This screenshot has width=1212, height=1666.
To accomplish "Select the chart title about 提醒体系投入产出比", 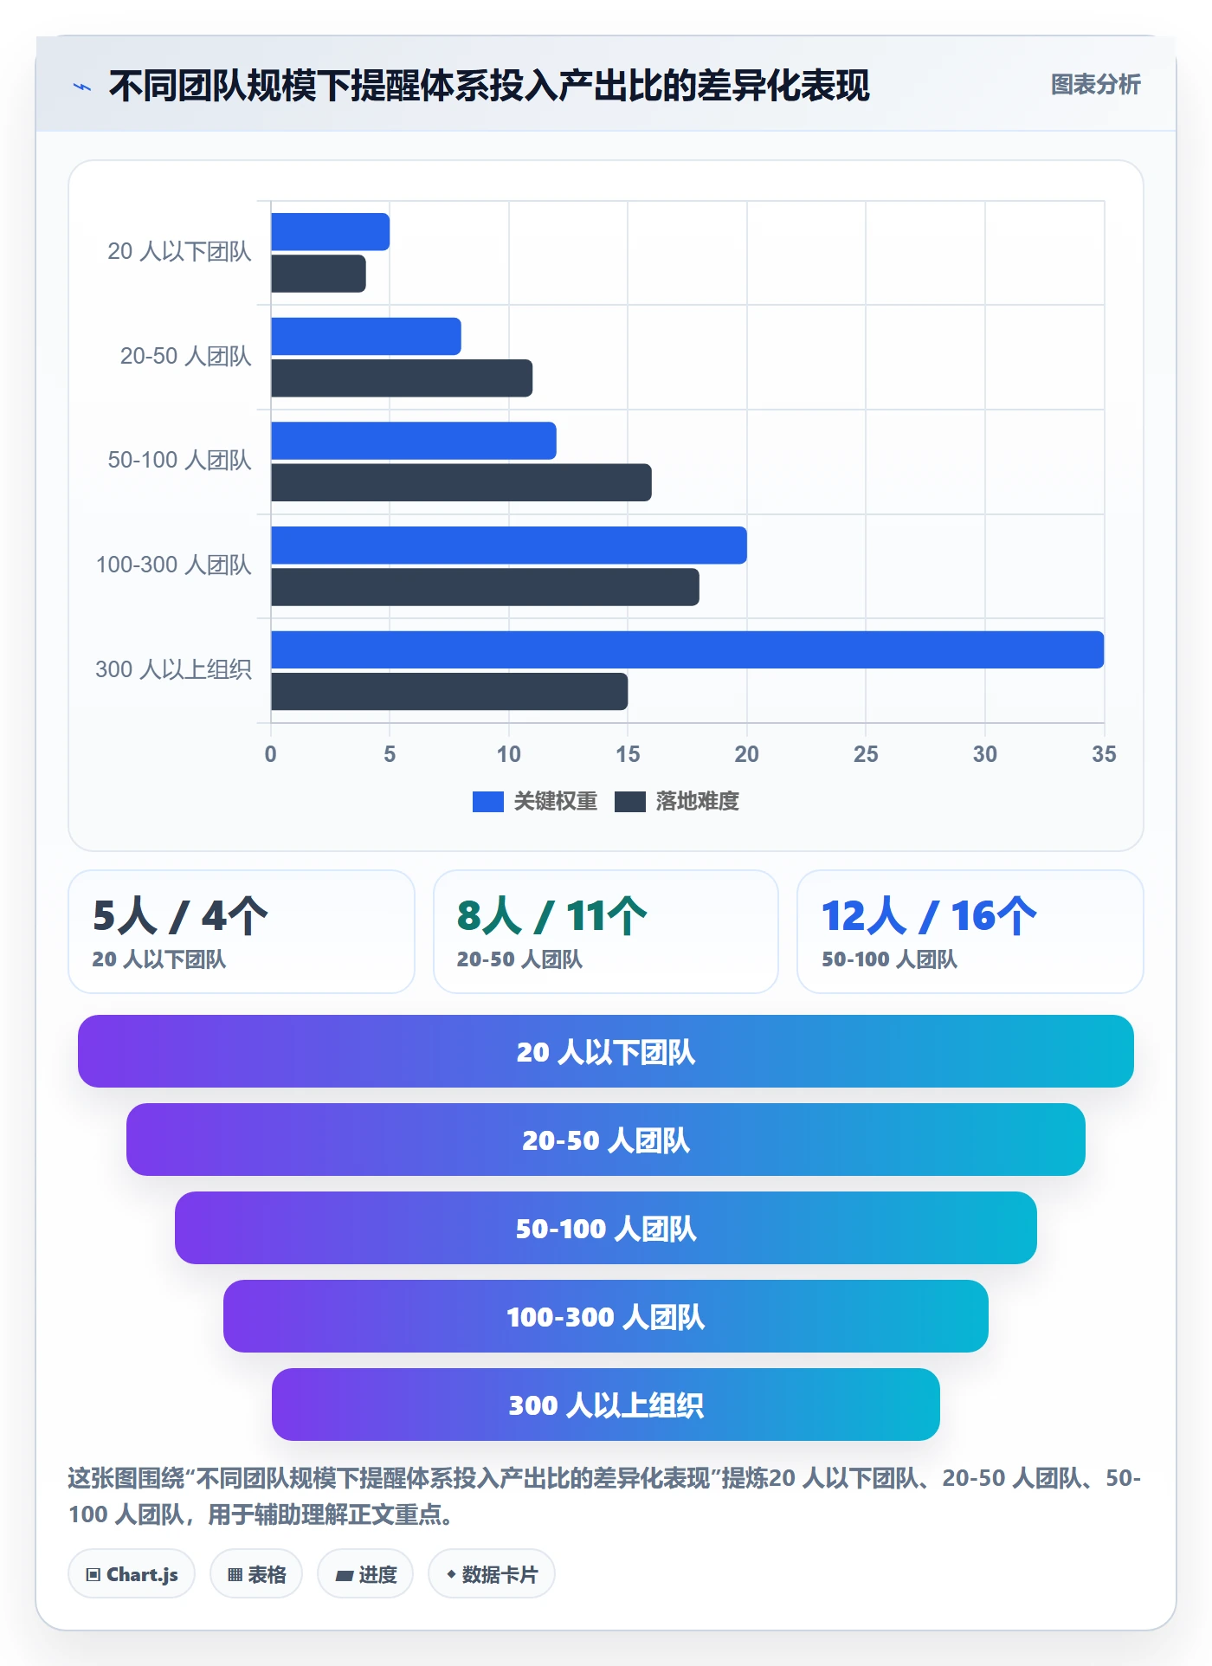I will (x=489, y=86).
